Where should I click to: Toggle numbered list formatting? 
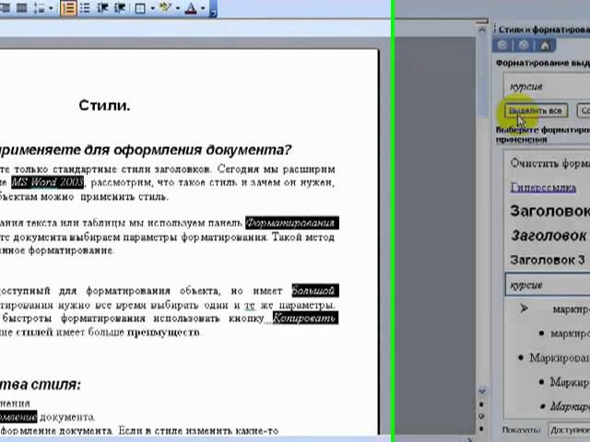pos(68,8)
